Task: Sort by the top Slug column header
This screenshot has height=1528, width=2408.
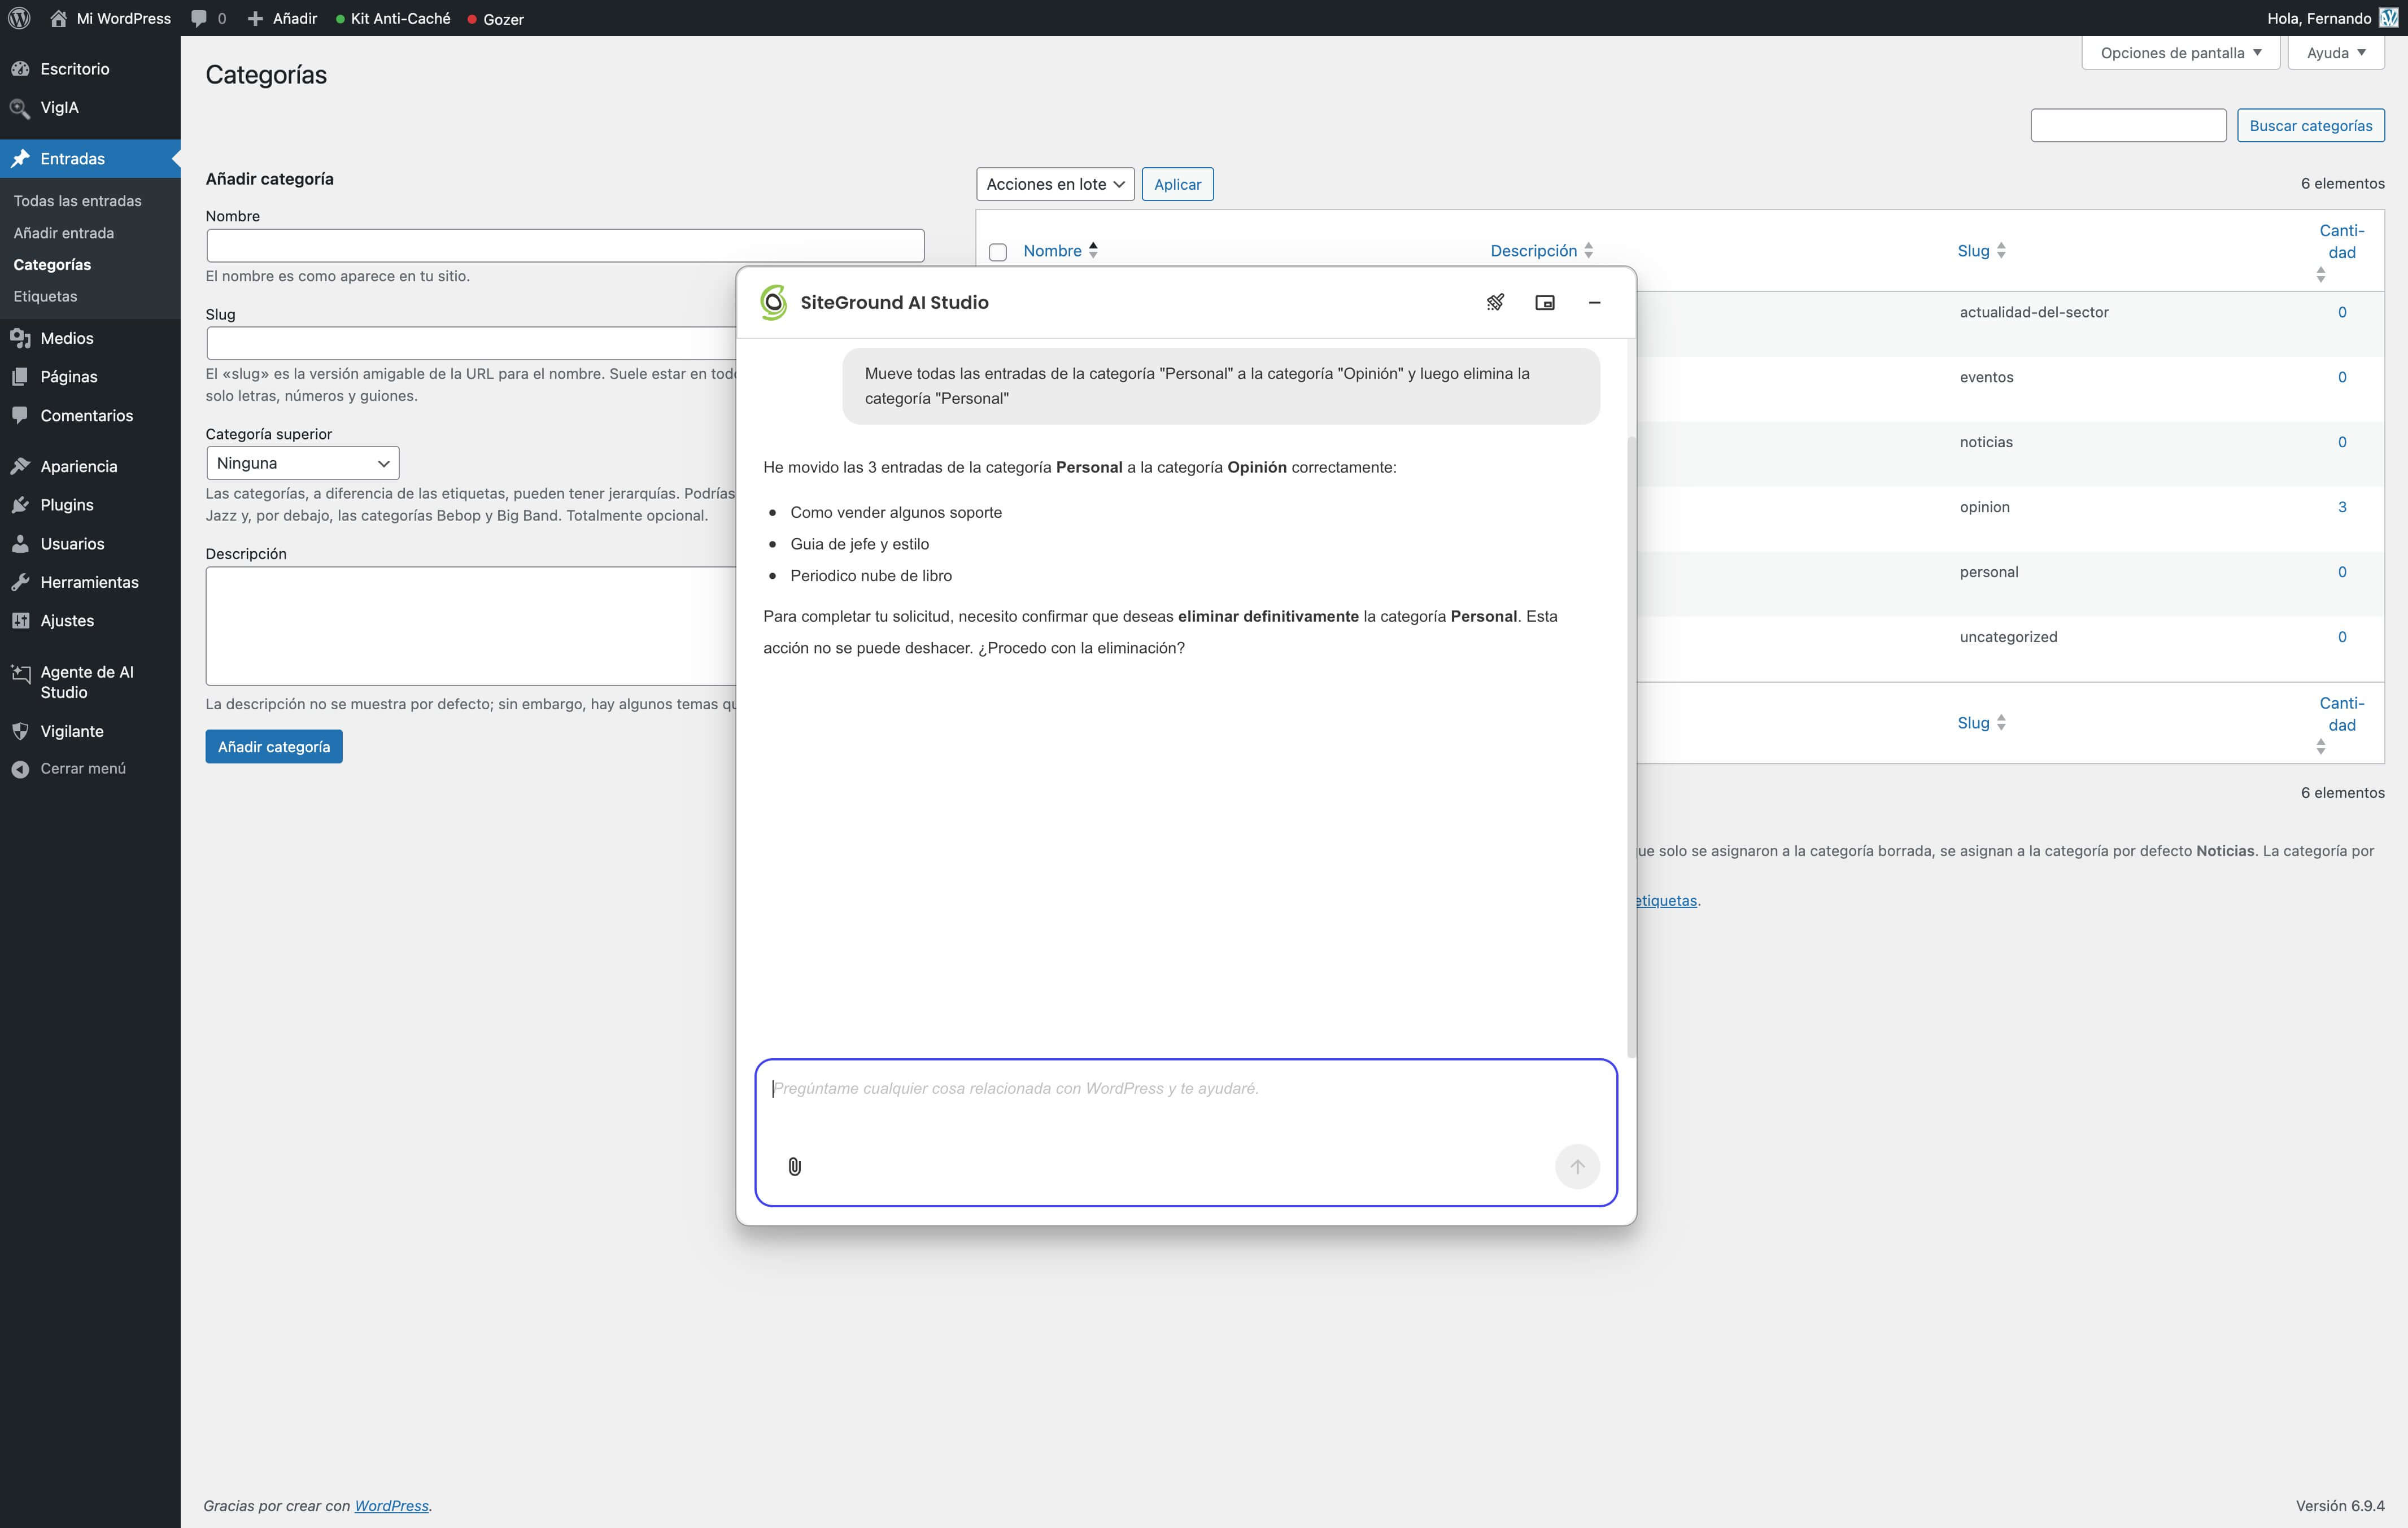Action: (x=1981, y=251)
